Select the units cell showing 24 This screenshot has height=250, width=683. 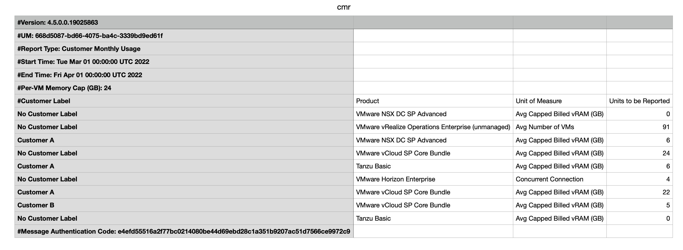666,153
